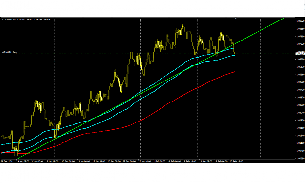Click the 8 Feb 16:00 time label
This screenshot has width=305, height=183.
[x=190, y=161]
